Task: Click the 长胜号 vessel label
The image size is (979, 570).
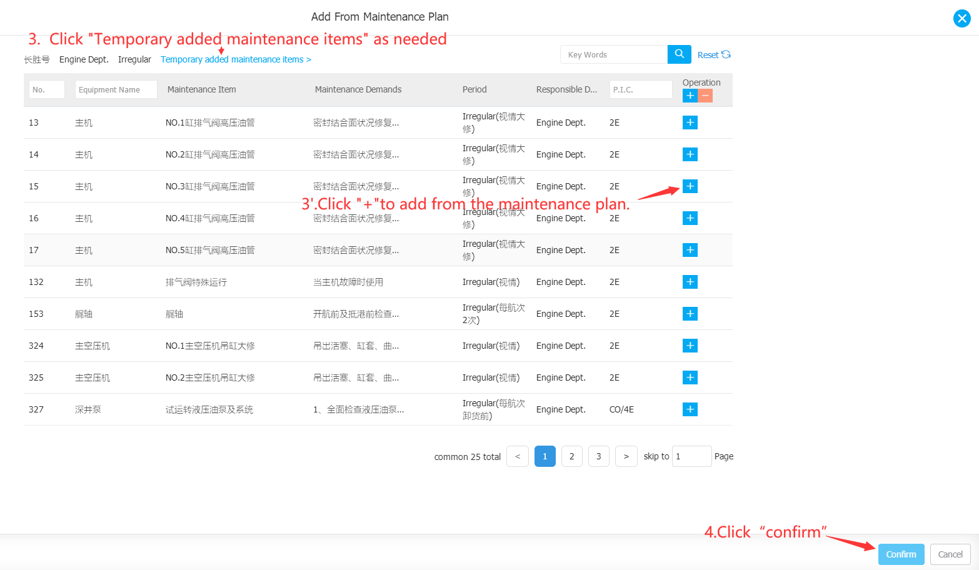Action: pyautogui.click(x=37, y=59)
